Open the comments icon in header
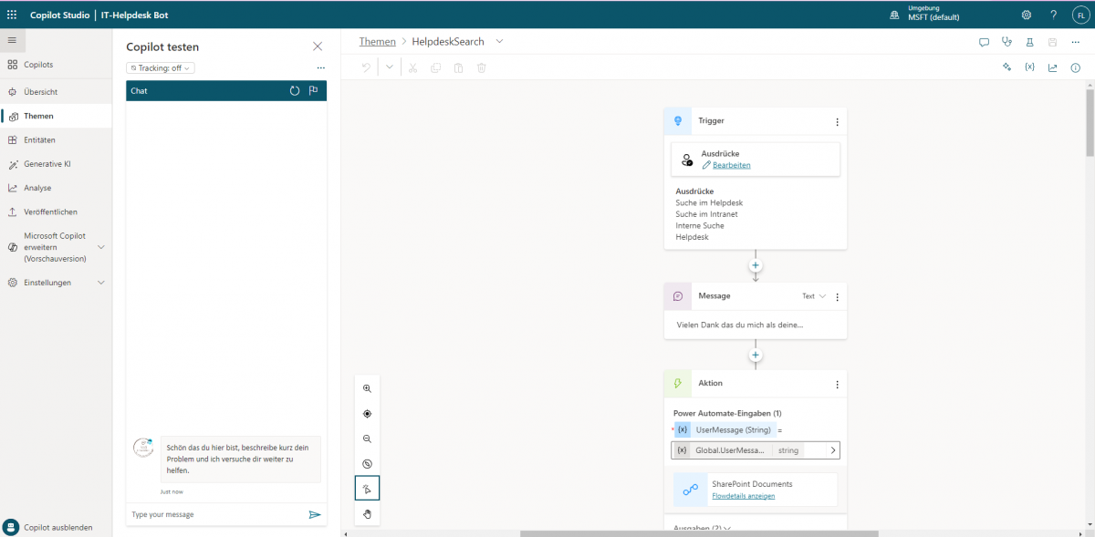1095x537 pixels. click(x=984, y=42)
